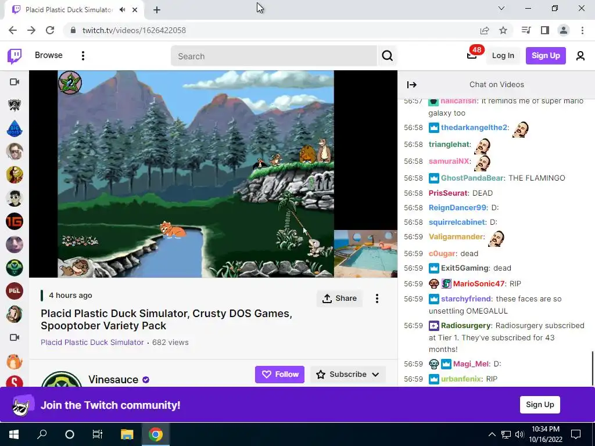595x446 pixels.
Task: Click the browser address bar URL
Action: [134, 30]
